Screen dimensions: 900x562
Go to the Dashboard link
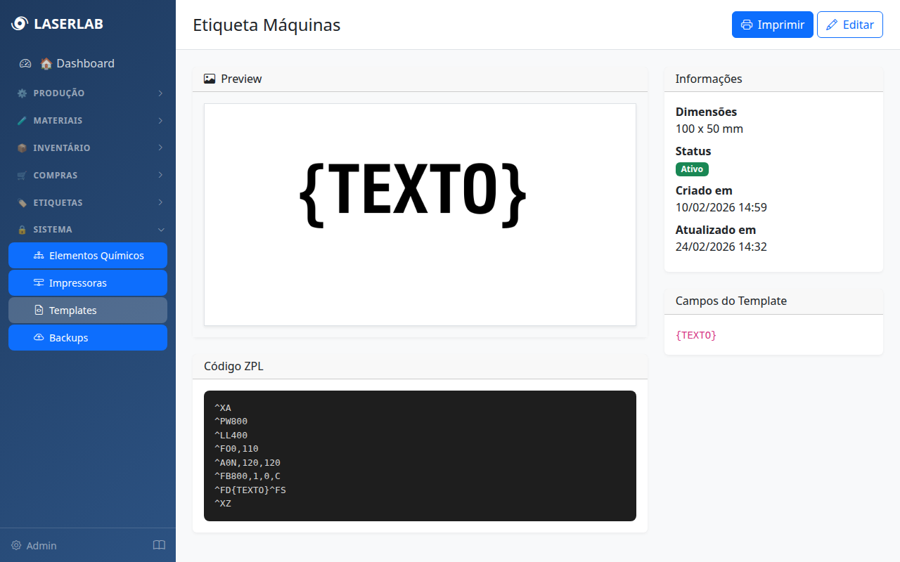coord(85,63)
